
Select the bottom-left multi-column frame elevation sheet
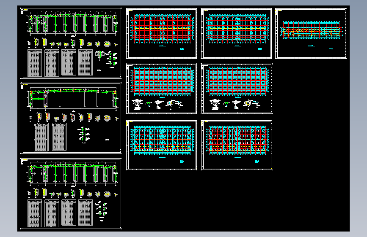tap(71, 194)
